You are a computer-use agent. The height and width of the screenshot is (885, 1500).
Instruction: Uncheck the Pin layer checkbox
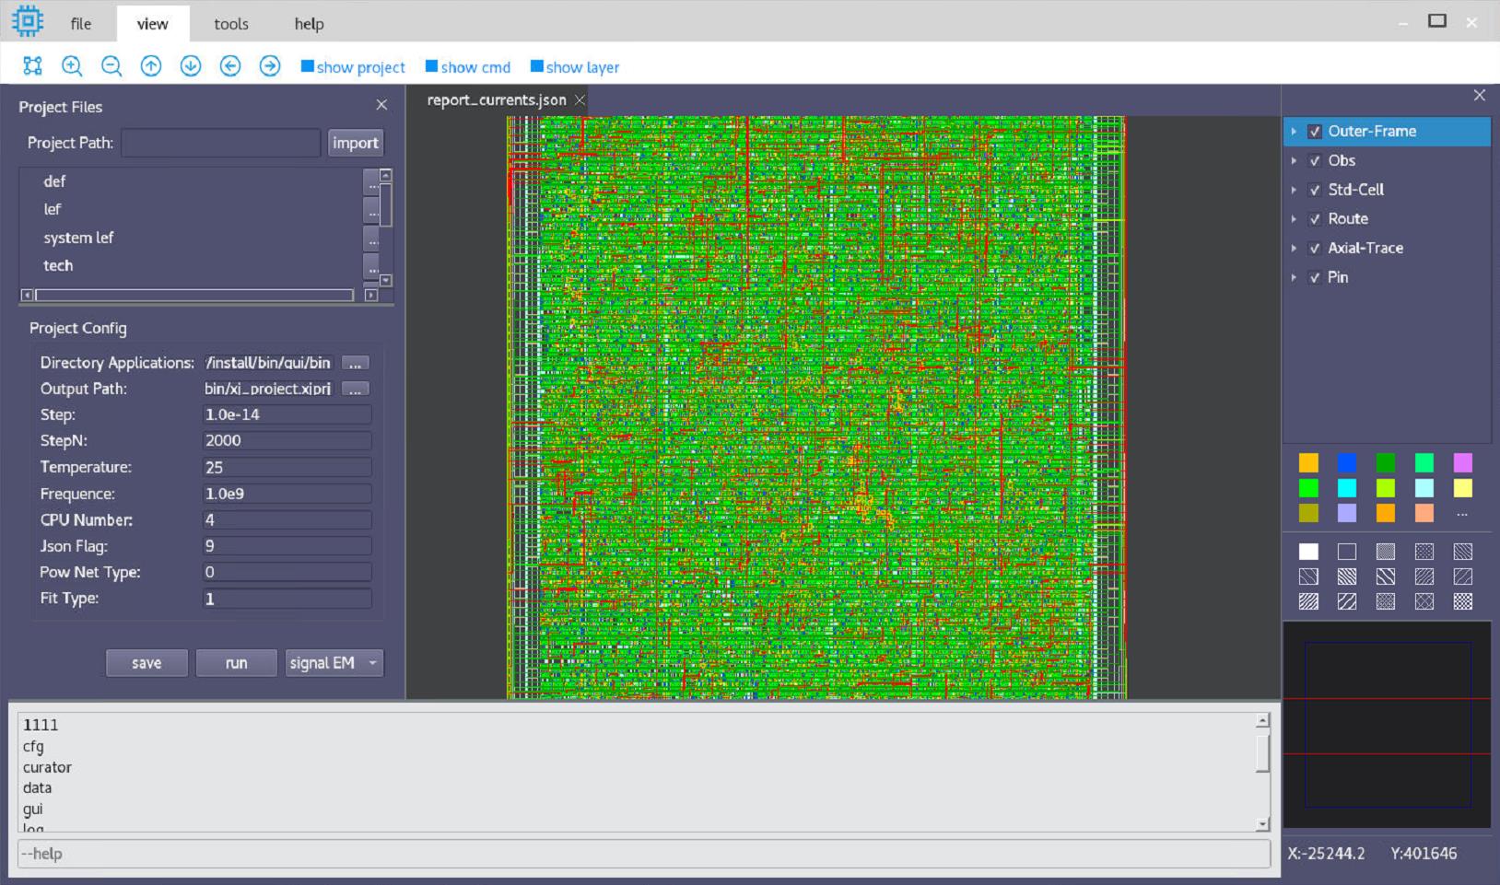coord(1315,278)
